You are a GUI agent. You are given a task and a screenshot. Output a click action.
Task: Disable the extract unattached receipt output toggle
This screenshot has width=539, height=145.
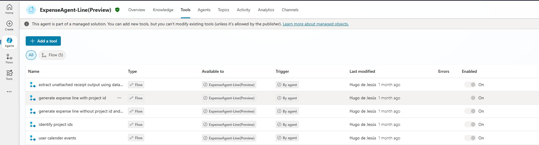point(470,85)
